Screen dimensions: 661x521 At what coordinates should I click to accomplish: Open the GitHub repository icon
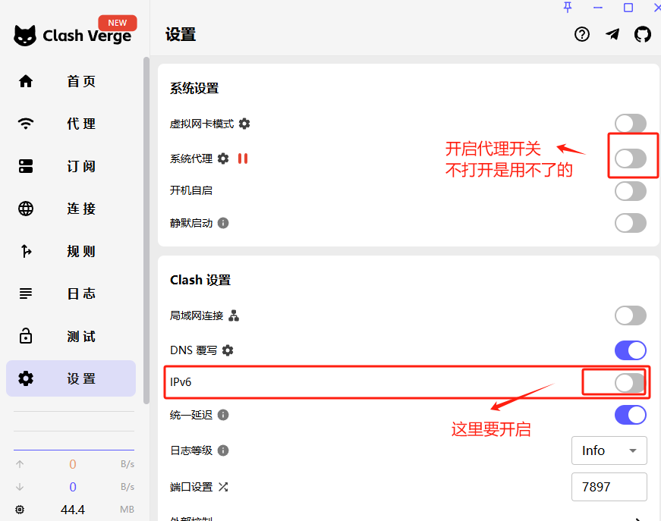643,34
